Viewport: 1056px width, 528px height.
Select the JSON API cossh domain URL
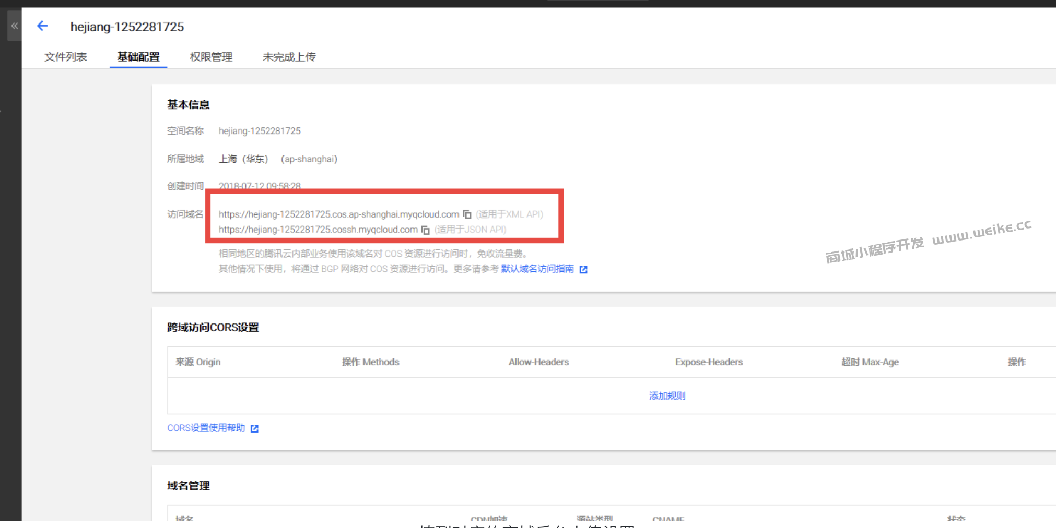pos(318,230)
